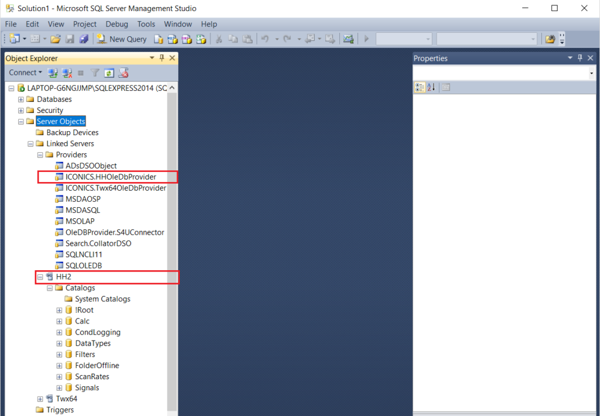
Task: Collapse the LAPTOP-G6NGJJMP\SQLEXPRESS2014 server node
Action: tap(12, 88)
